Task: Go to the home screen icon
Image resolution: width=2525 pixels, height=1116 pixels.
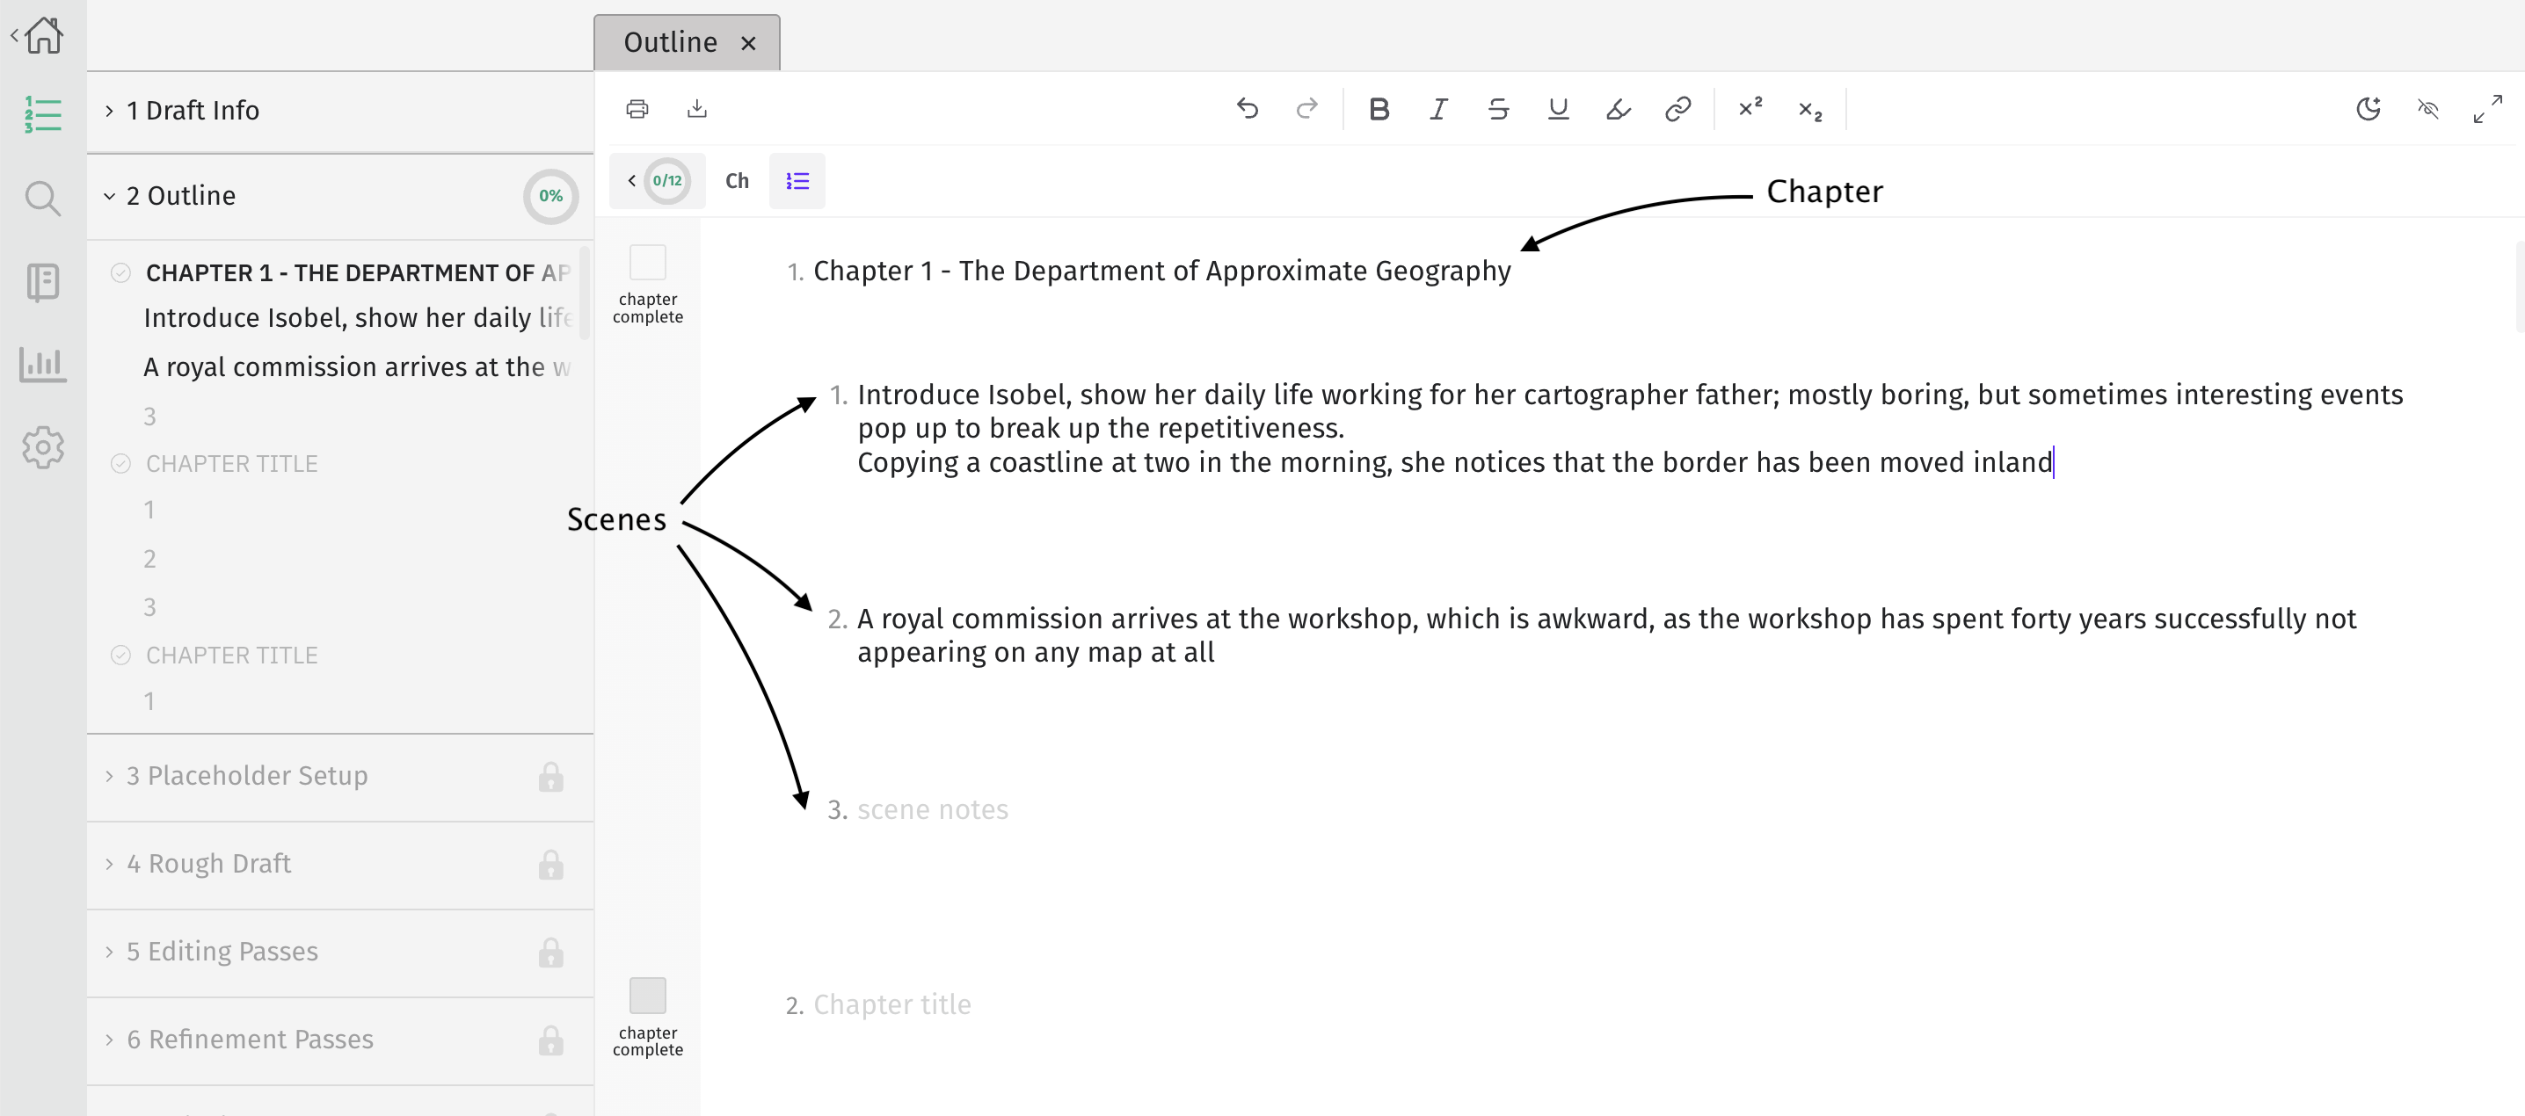Action: point(43,35)
